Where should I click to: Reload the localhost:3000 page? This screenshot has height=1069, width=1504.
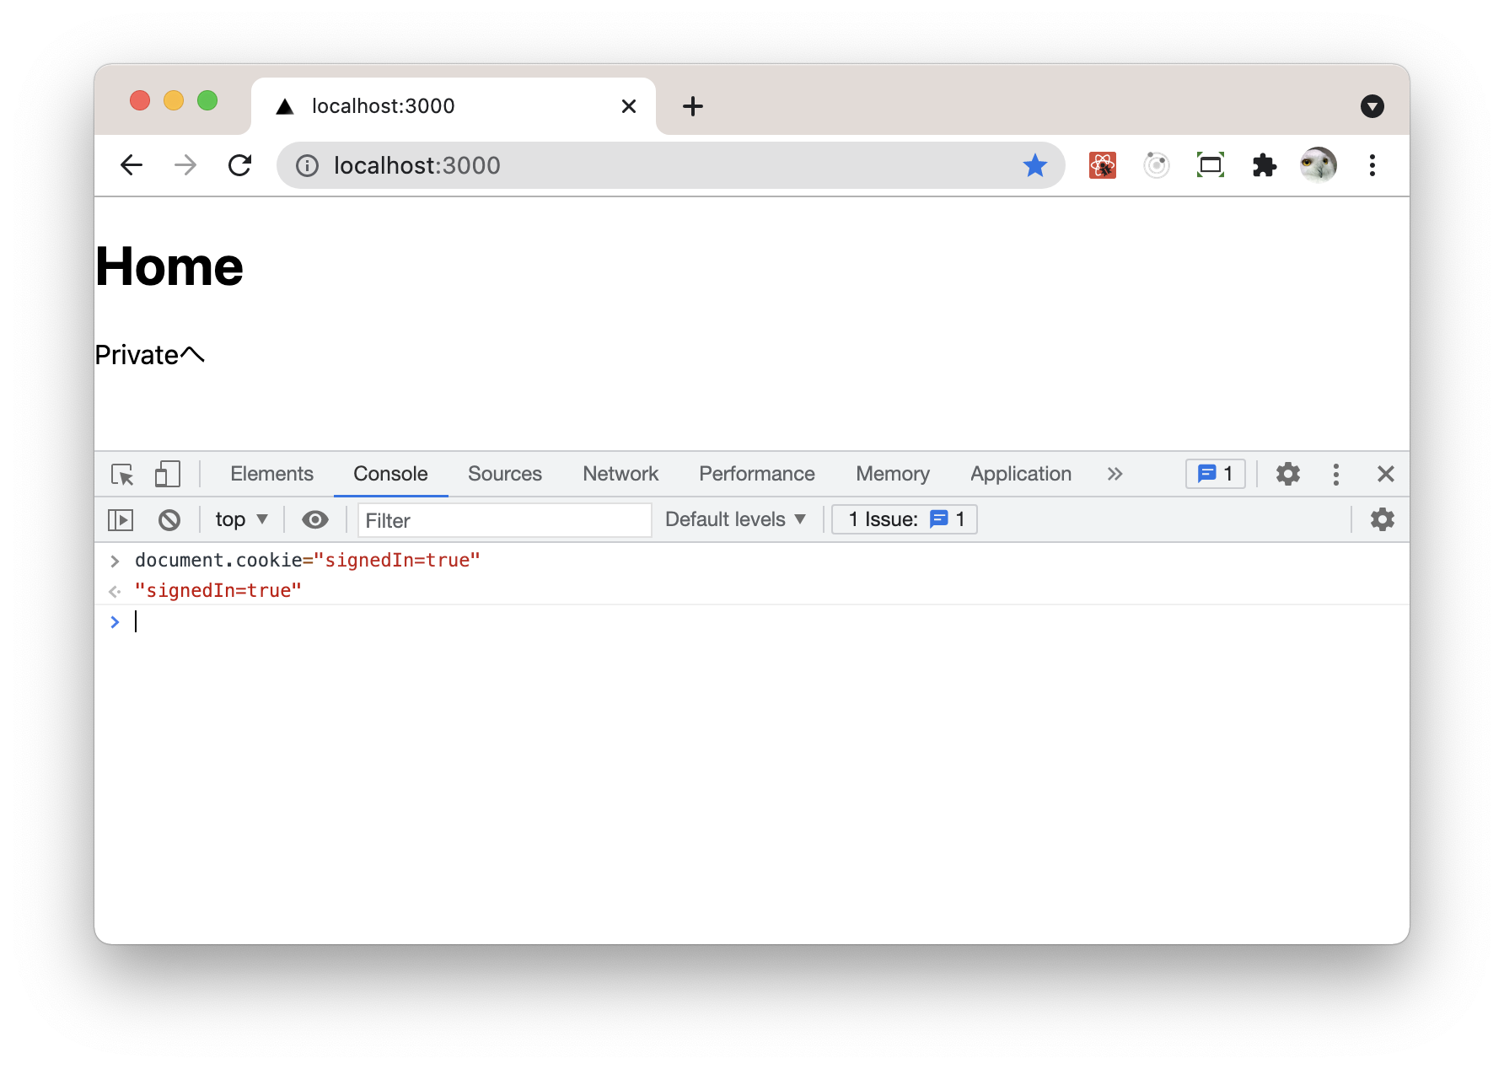point(240,165)
